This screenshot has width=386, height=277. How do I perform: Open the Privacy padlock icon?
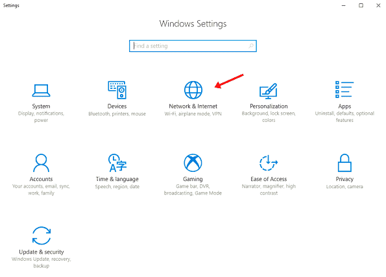pos(344,163)
